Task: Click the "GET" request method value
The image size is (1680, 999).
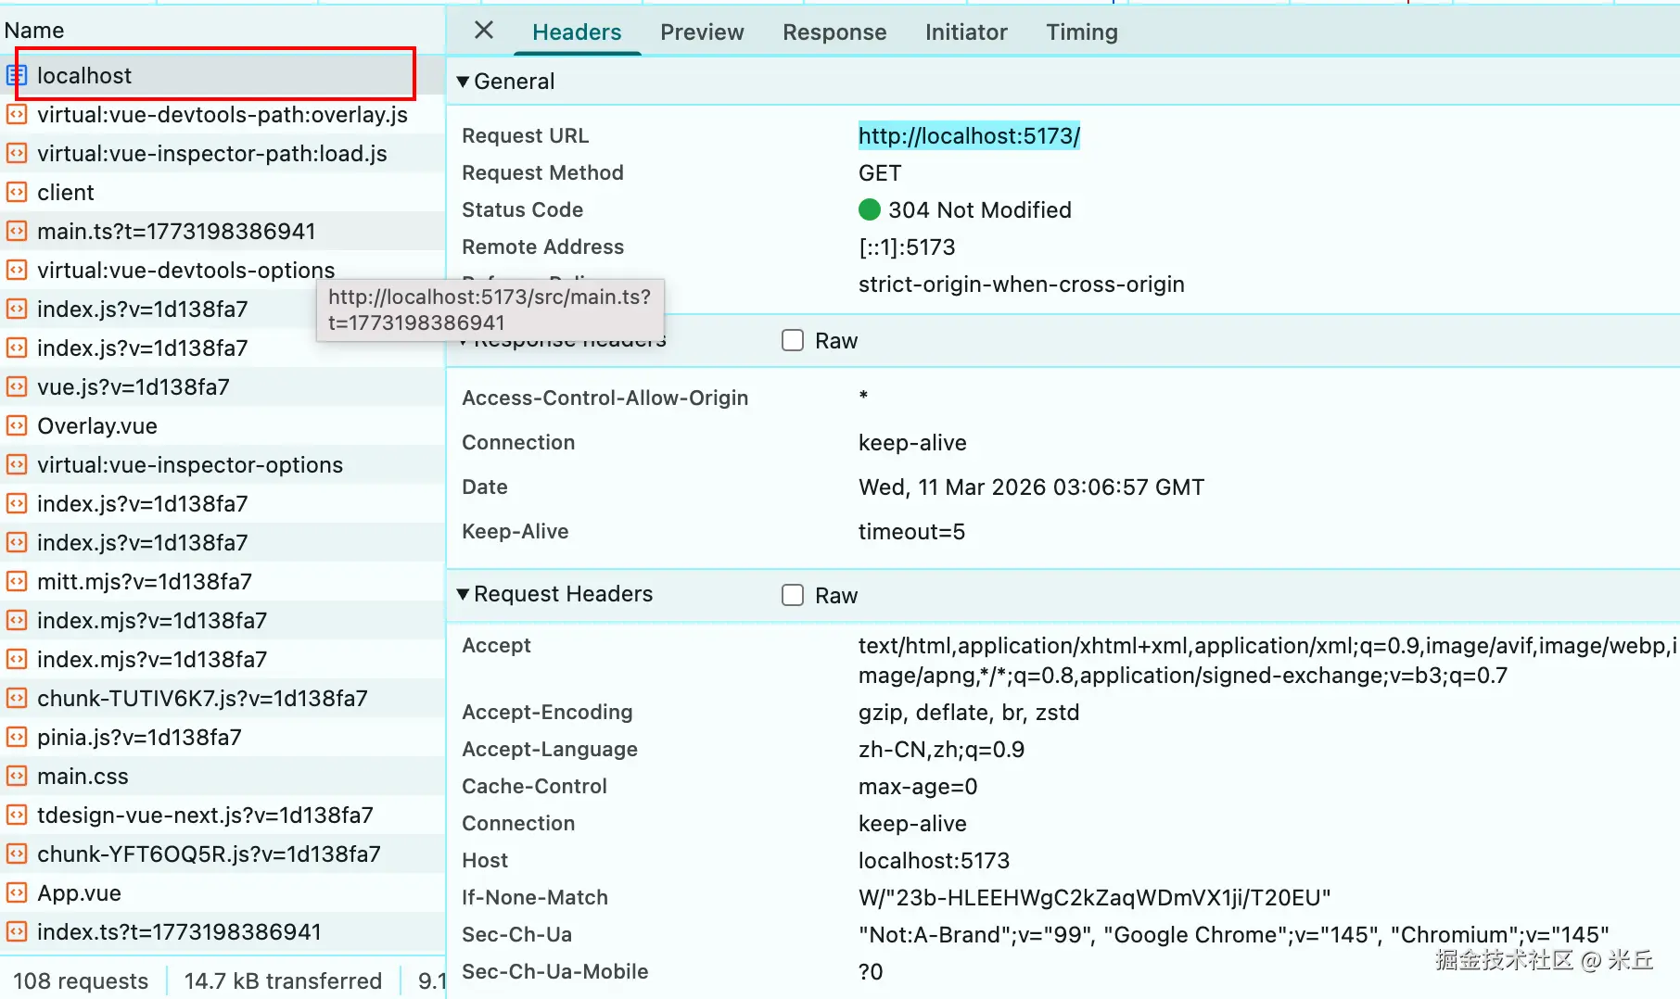Action: pos(880,173)
